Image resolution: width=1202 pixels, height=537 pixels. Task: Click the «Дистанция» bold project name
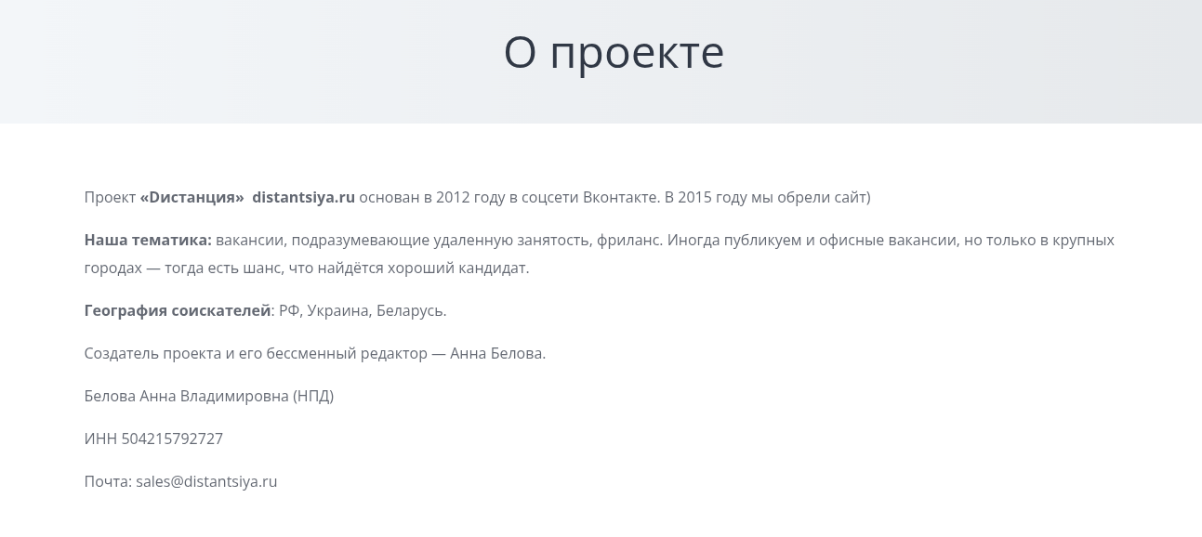coord(192,197)
